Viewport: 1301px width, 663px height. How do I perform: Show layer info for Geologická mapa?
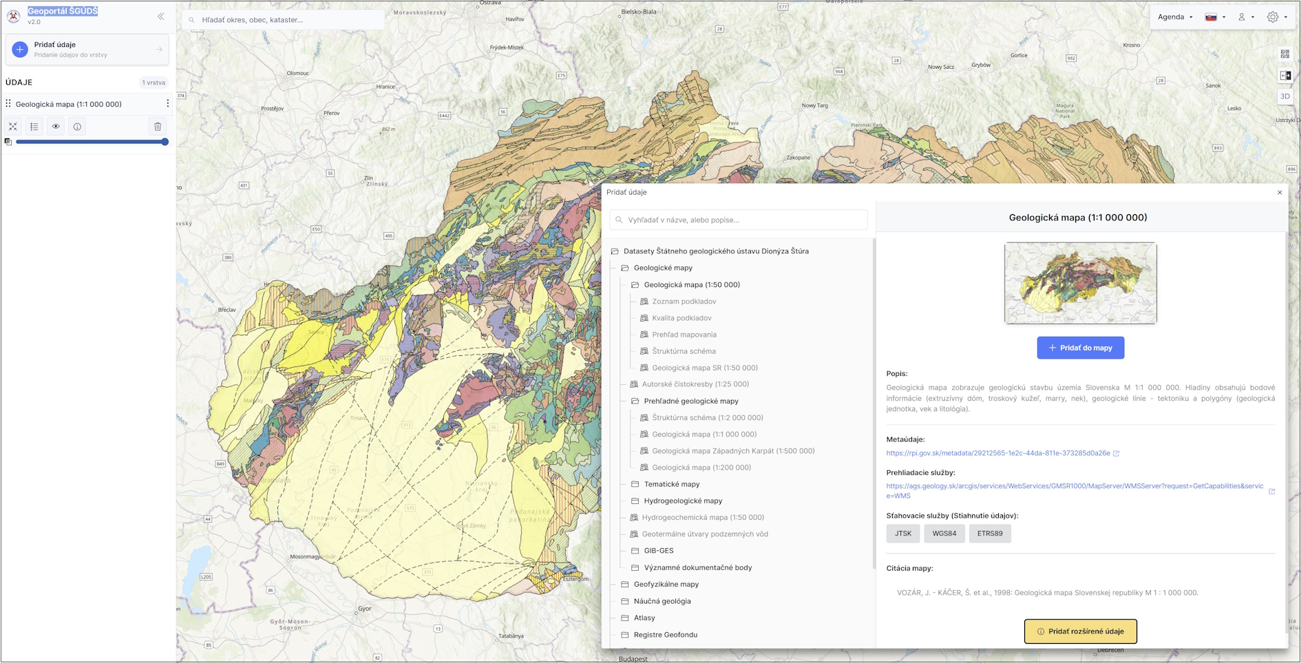click(x=77, y=127)
